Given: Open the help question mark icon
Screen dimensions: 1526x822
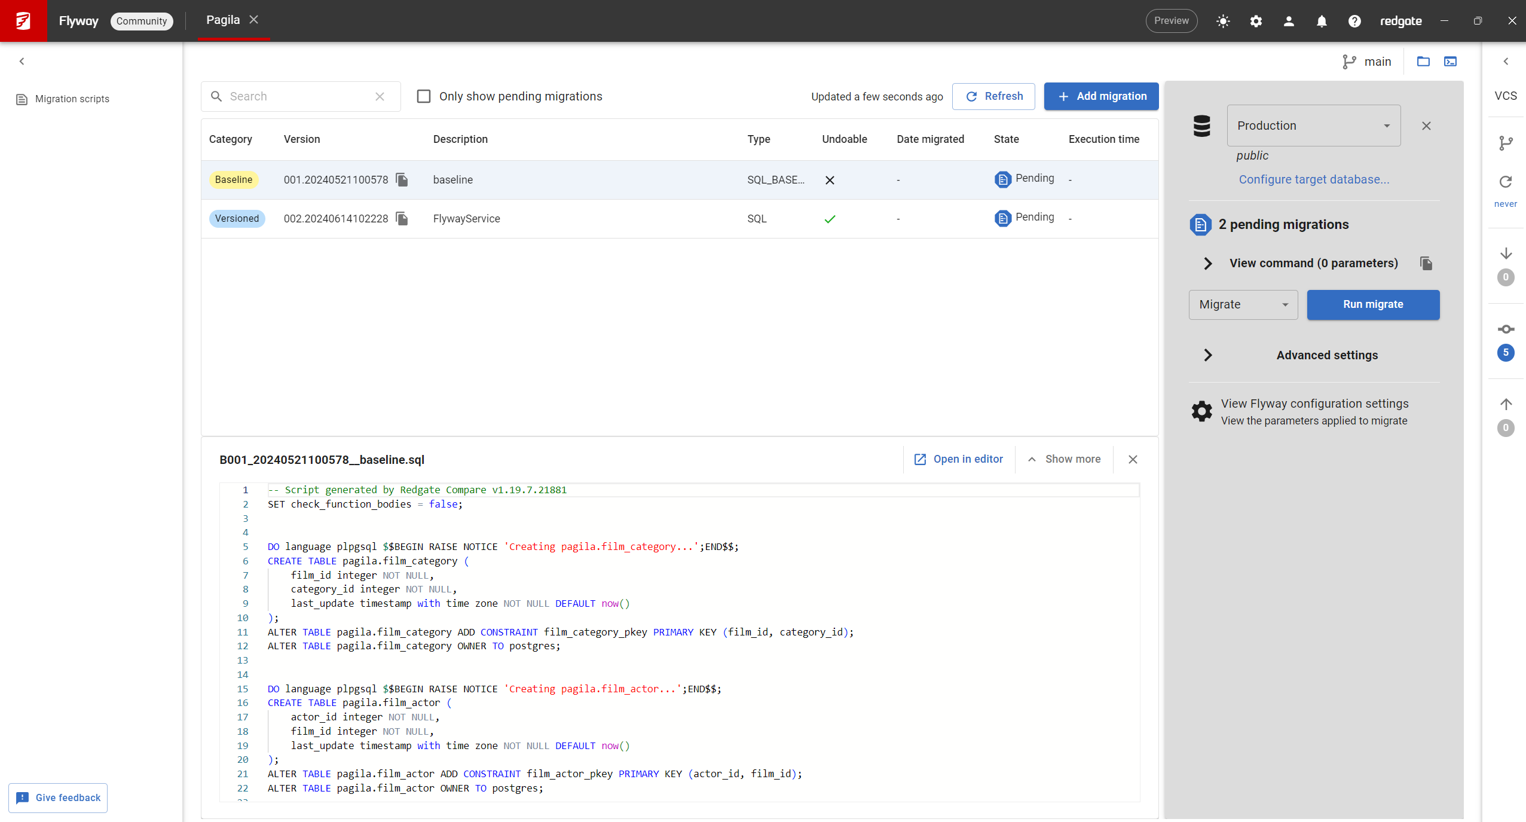Looking at the screenshot, I should (x=1354, y=21).
